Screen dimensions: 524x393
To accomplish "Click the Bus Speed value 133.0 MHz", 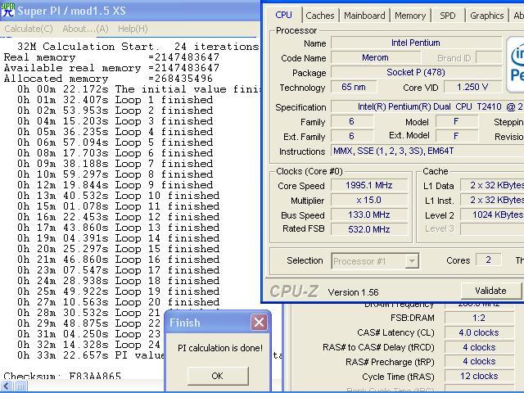I will 369,215.
